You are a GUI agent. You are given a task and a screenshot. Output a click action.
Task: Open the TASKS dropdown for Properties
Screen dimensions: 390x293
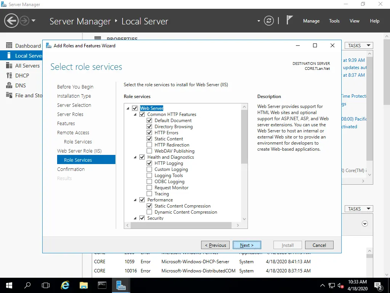click(x=359, y=46)
